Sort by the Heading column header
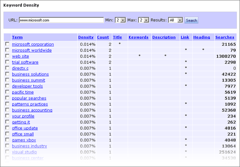240x167 pixels. (202, 37)
